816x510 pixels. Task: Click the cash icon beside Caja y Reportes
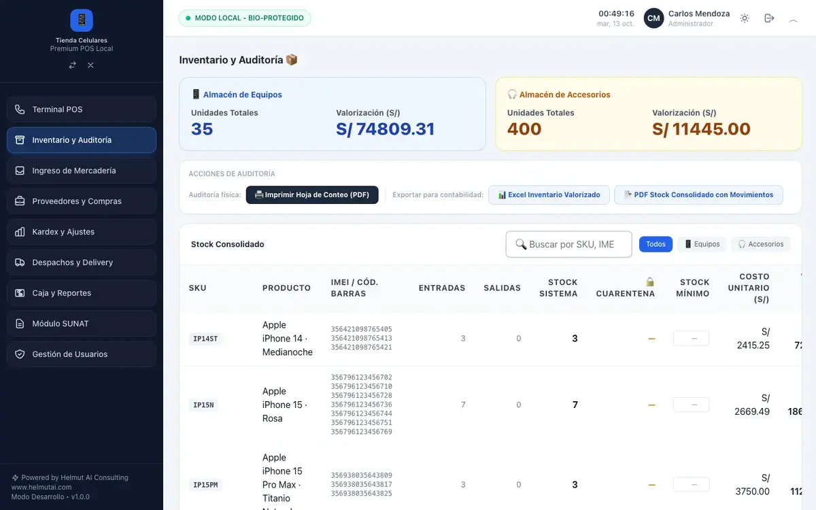coord(20,293)
